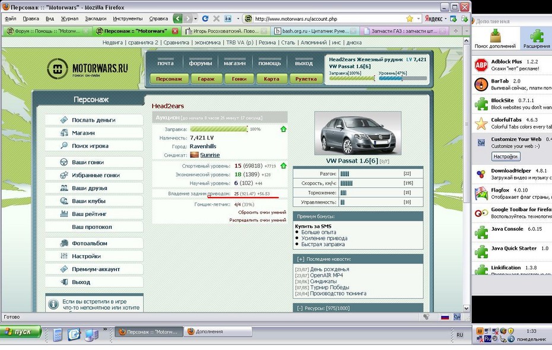Expand the "Последние новости" section
This screenshot has width=552, height=350.
(x=301, y=259)
